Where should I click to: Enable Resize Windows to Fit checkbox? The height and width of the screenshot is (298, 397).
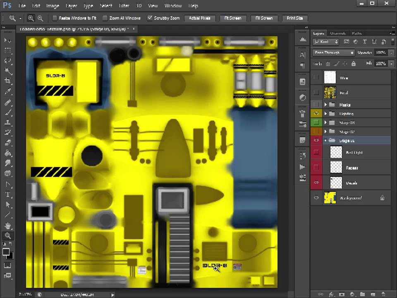[55, 18]
